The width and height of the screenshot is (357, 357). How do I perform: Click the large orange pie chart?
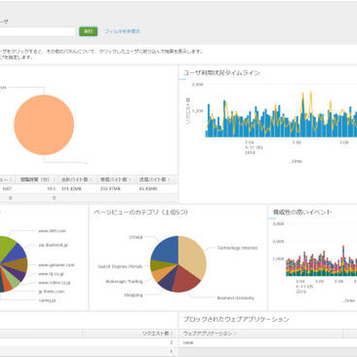pos(44,125)
